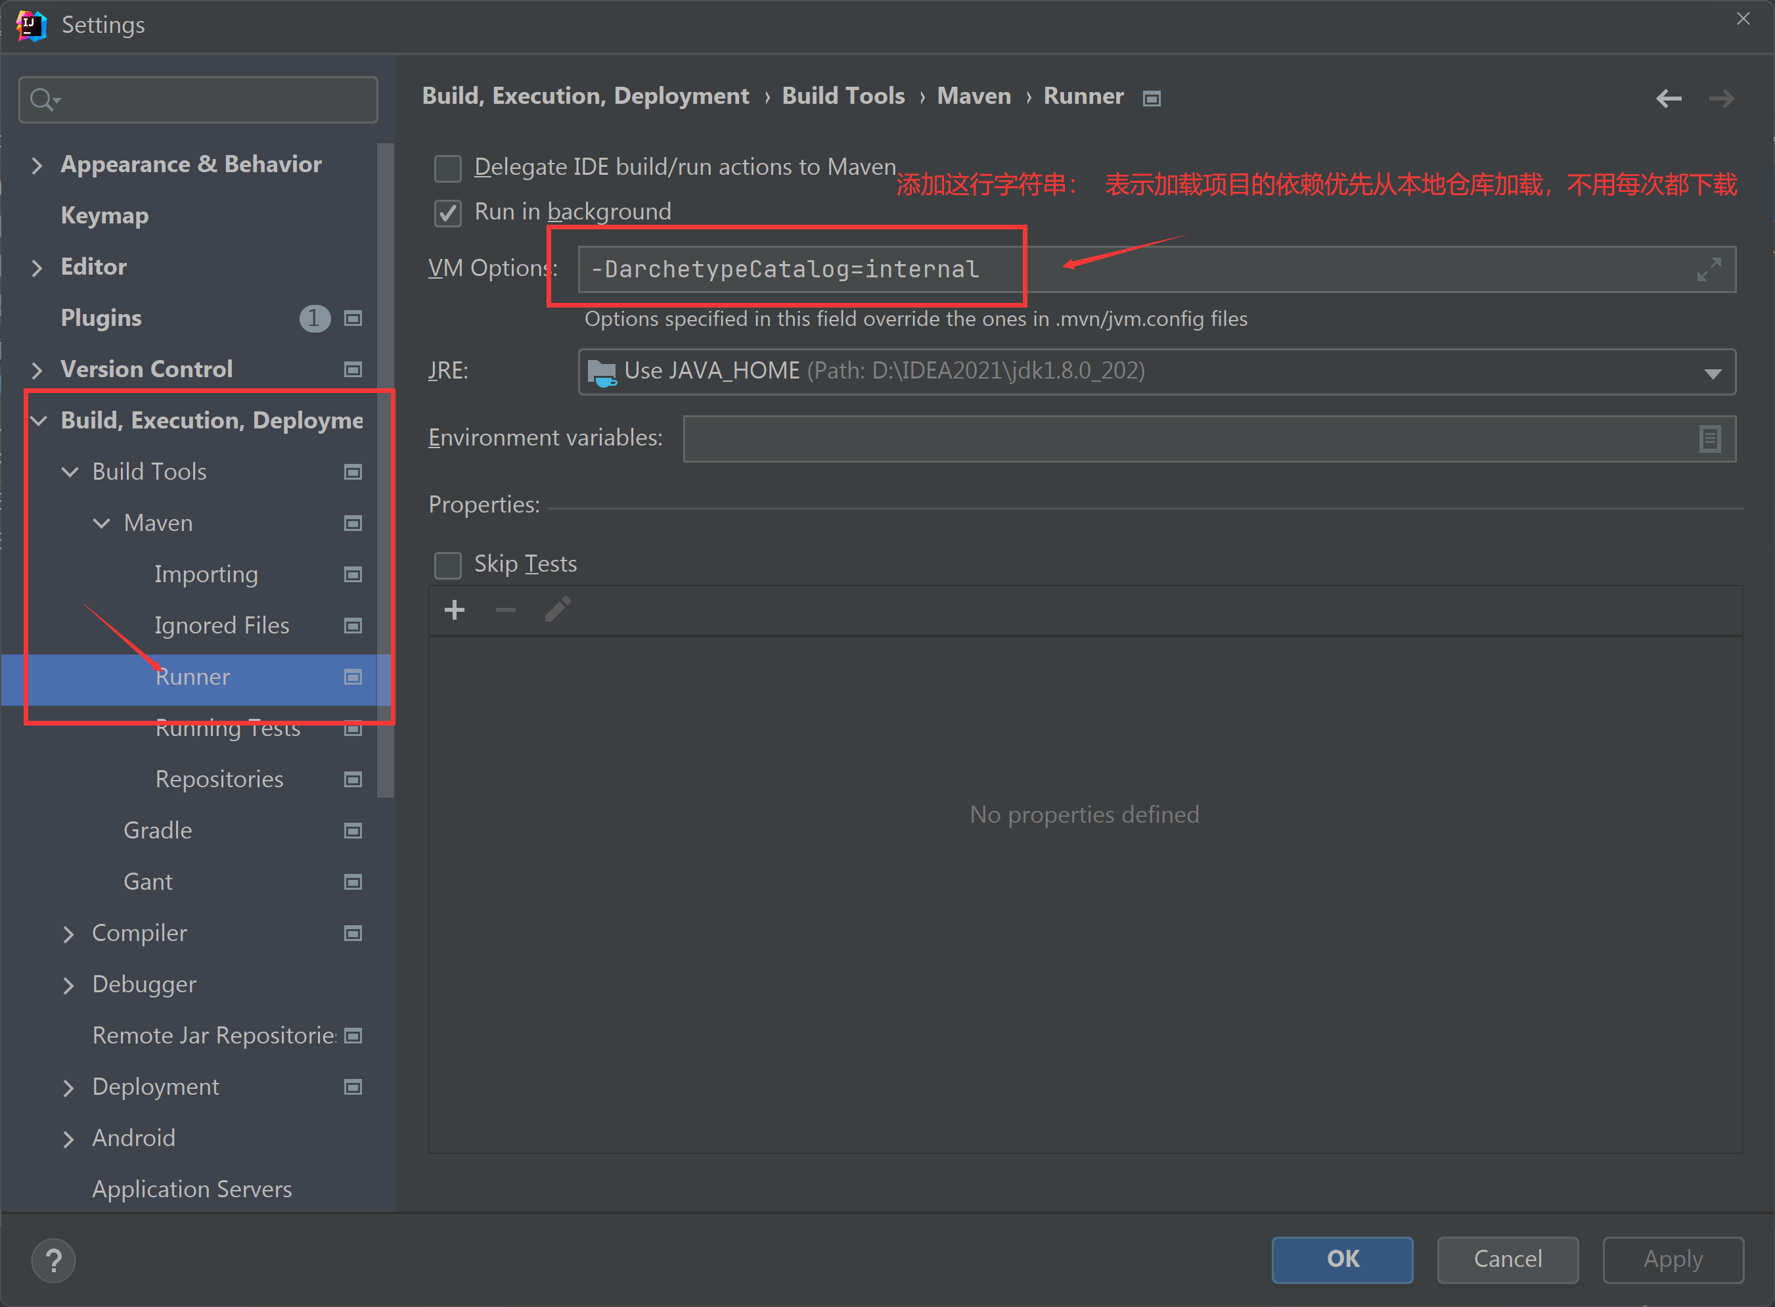The height and width of the screenshot is (1307, 1775).
Task: Select Importing under Maven
Action: [x=206, y=574]
